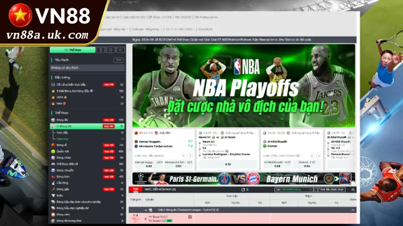
Task: Collapse the V-Bóng đá Champions League group
Action: pyautogui.click(x=353, y=210)
